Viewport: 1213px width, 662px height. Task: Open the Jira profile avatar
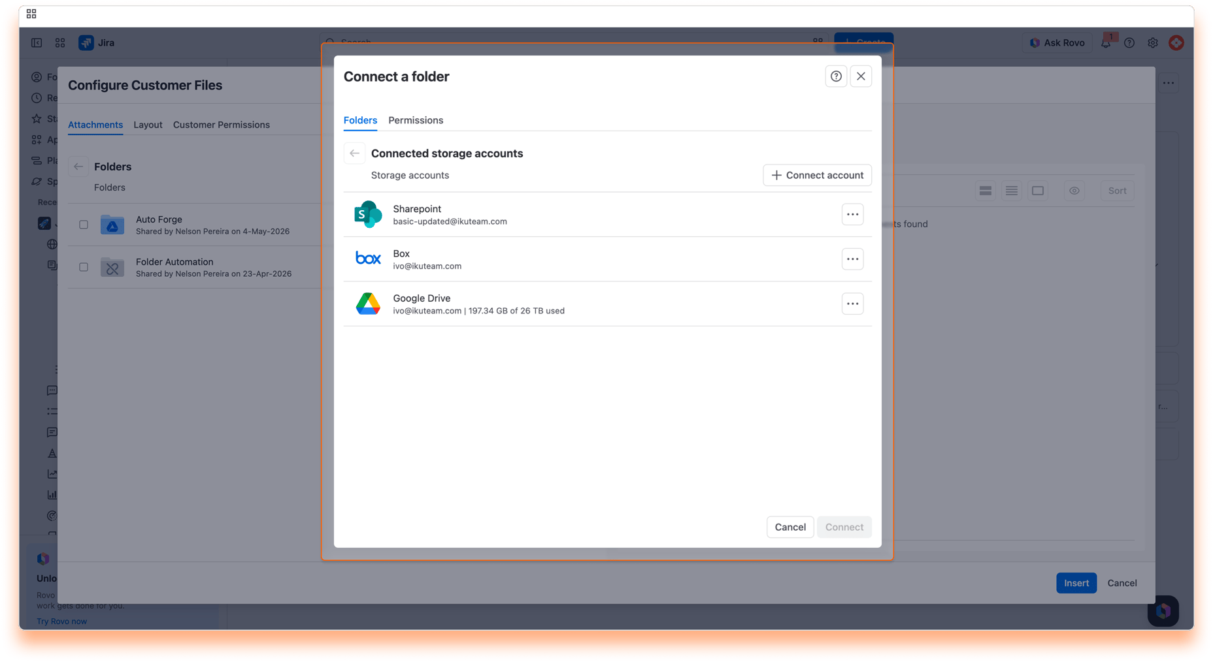[x=1176, y=43]
